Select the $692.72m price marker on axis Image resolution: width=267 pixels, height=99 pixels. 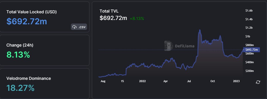251,50
